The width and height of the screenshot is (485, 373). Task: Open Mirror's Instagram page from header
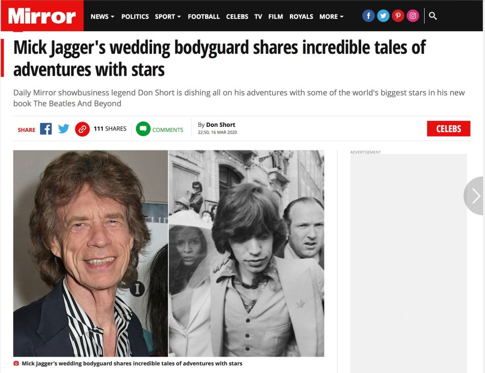coord(413,16)
